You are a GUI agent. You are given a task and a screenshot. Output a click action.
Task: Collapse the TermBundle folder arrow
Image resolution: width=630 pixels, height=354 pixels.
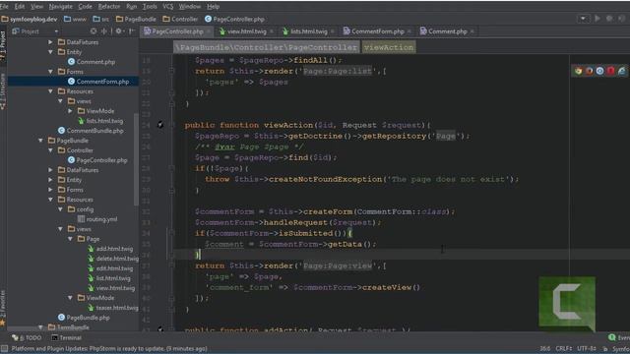(x=41, y=327)
